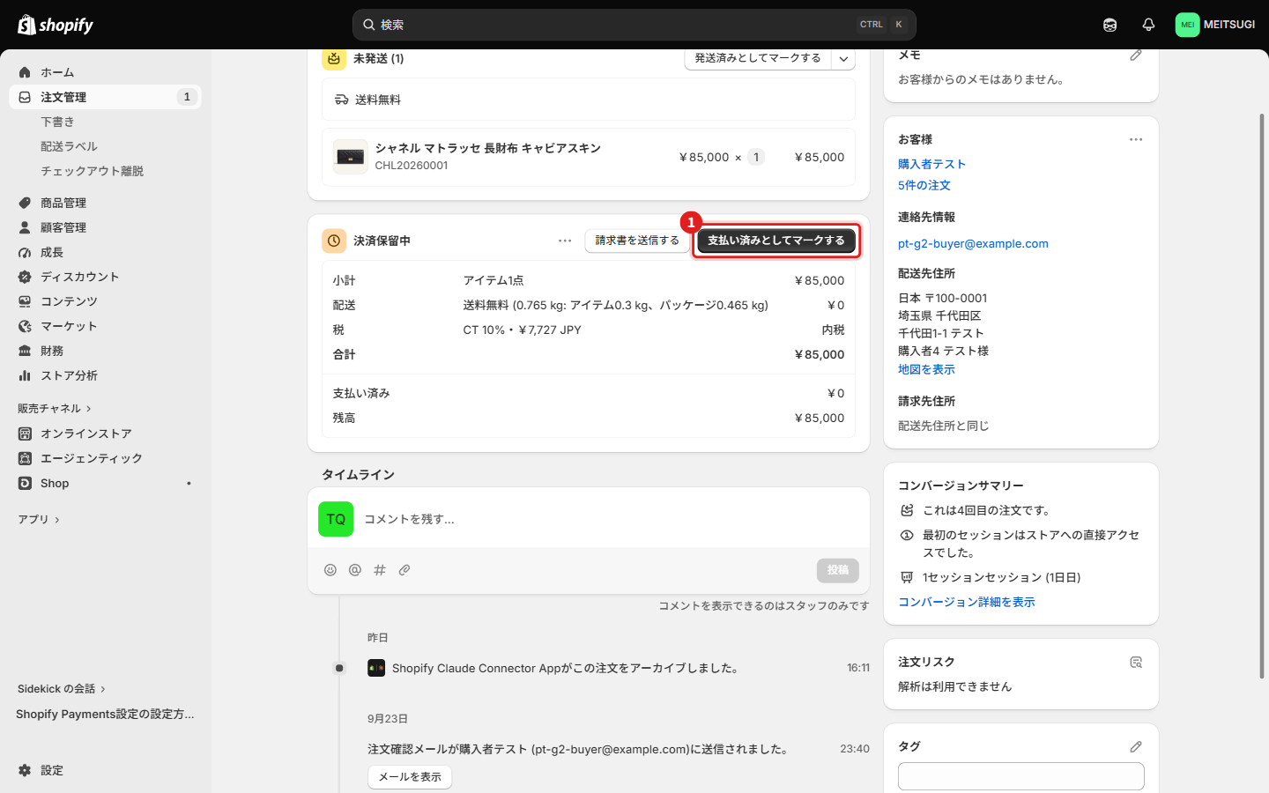Open 5件の注文 link
This screenshot has height=793, width=1269.
924,185
